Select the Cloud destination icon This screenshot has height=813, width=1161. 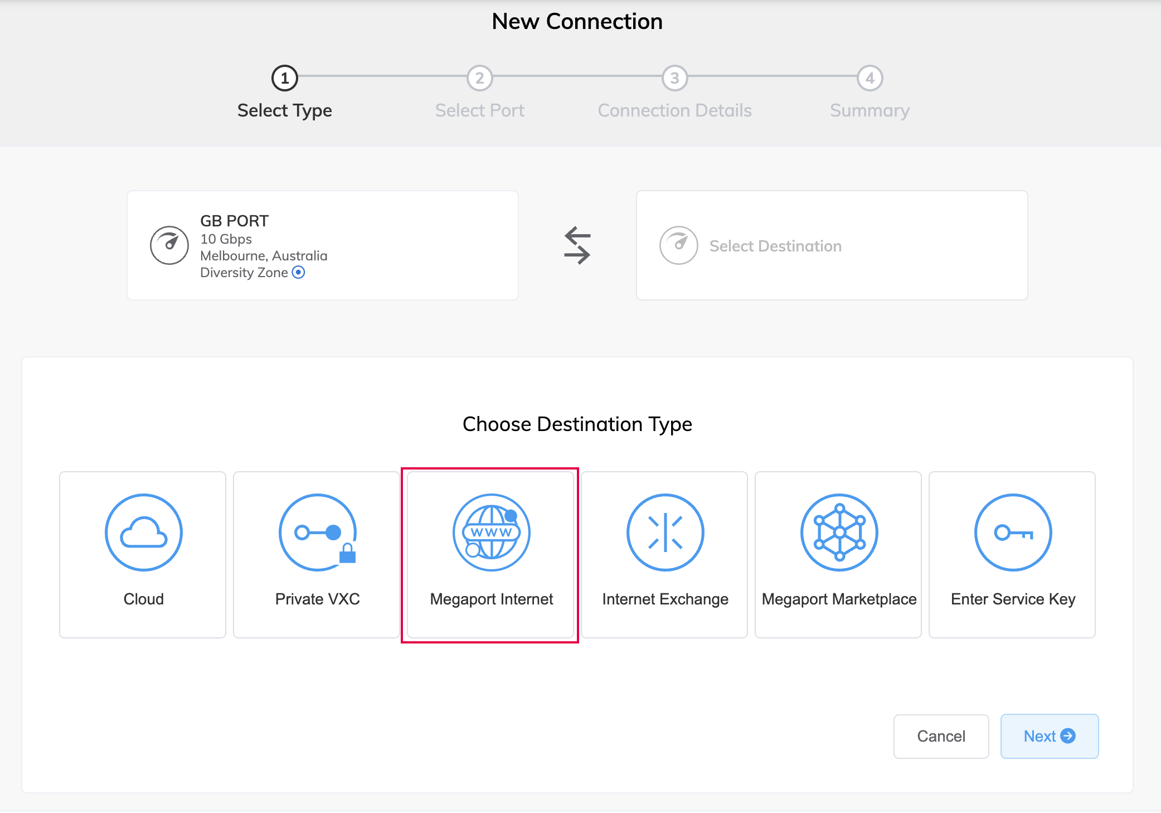[x=143, y=532]
